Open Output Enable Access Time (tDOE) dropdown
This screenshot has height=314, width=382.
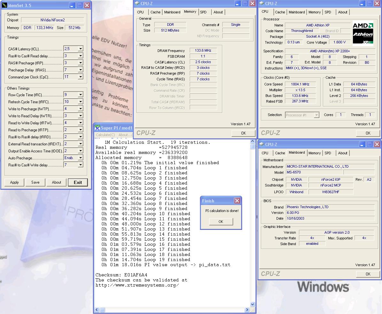coord(80,151)
